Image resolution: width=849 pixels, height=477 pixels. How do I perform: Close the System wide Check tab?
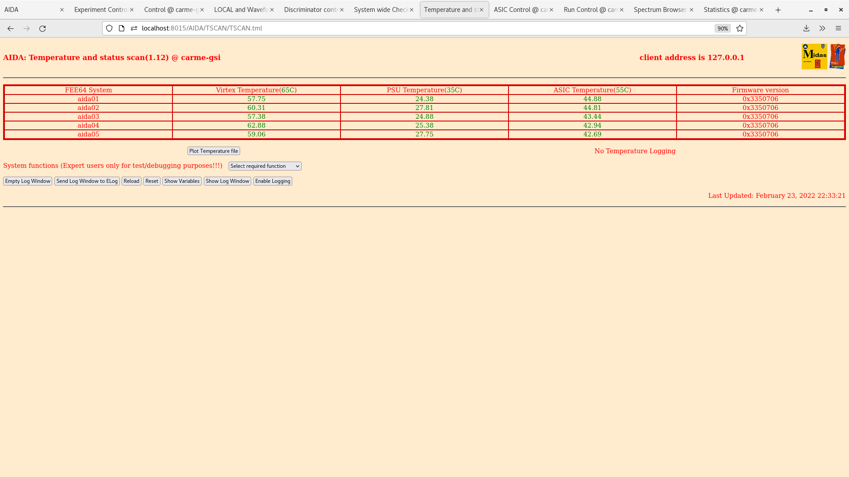click(x=412, y=10)
